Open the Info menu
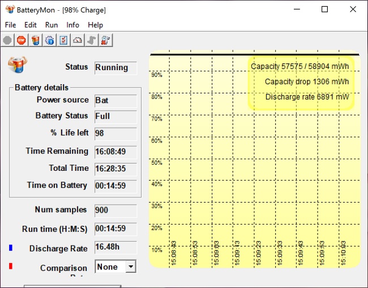This screenshot has width=368, height=288. coord(73,25)
